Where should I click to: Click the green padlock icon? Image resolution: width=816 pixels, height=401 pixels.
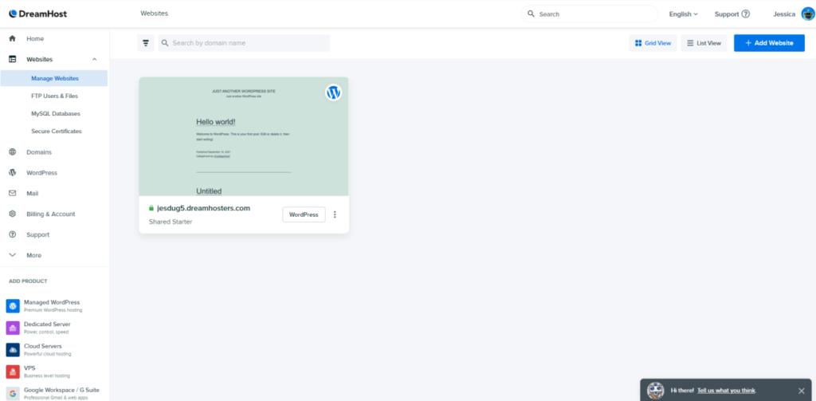(151, 208)
